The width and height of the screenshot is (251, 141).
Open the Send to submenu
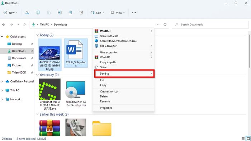click(x=124, y=74)
